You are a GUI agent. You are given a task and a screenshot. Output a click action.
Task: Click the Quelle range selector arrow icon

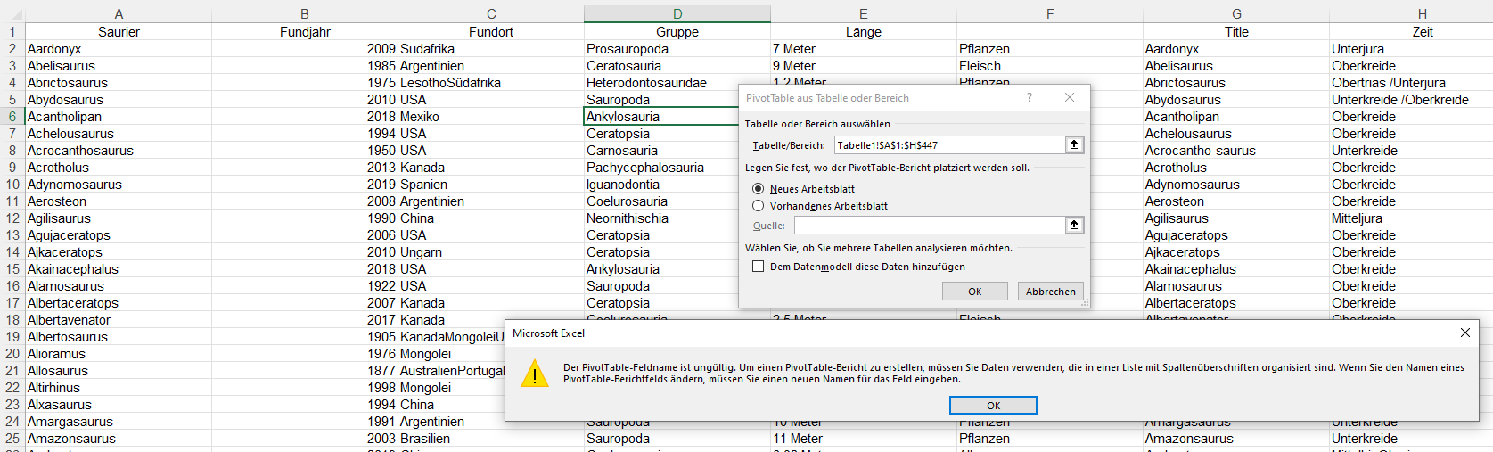pos(1074,225)
